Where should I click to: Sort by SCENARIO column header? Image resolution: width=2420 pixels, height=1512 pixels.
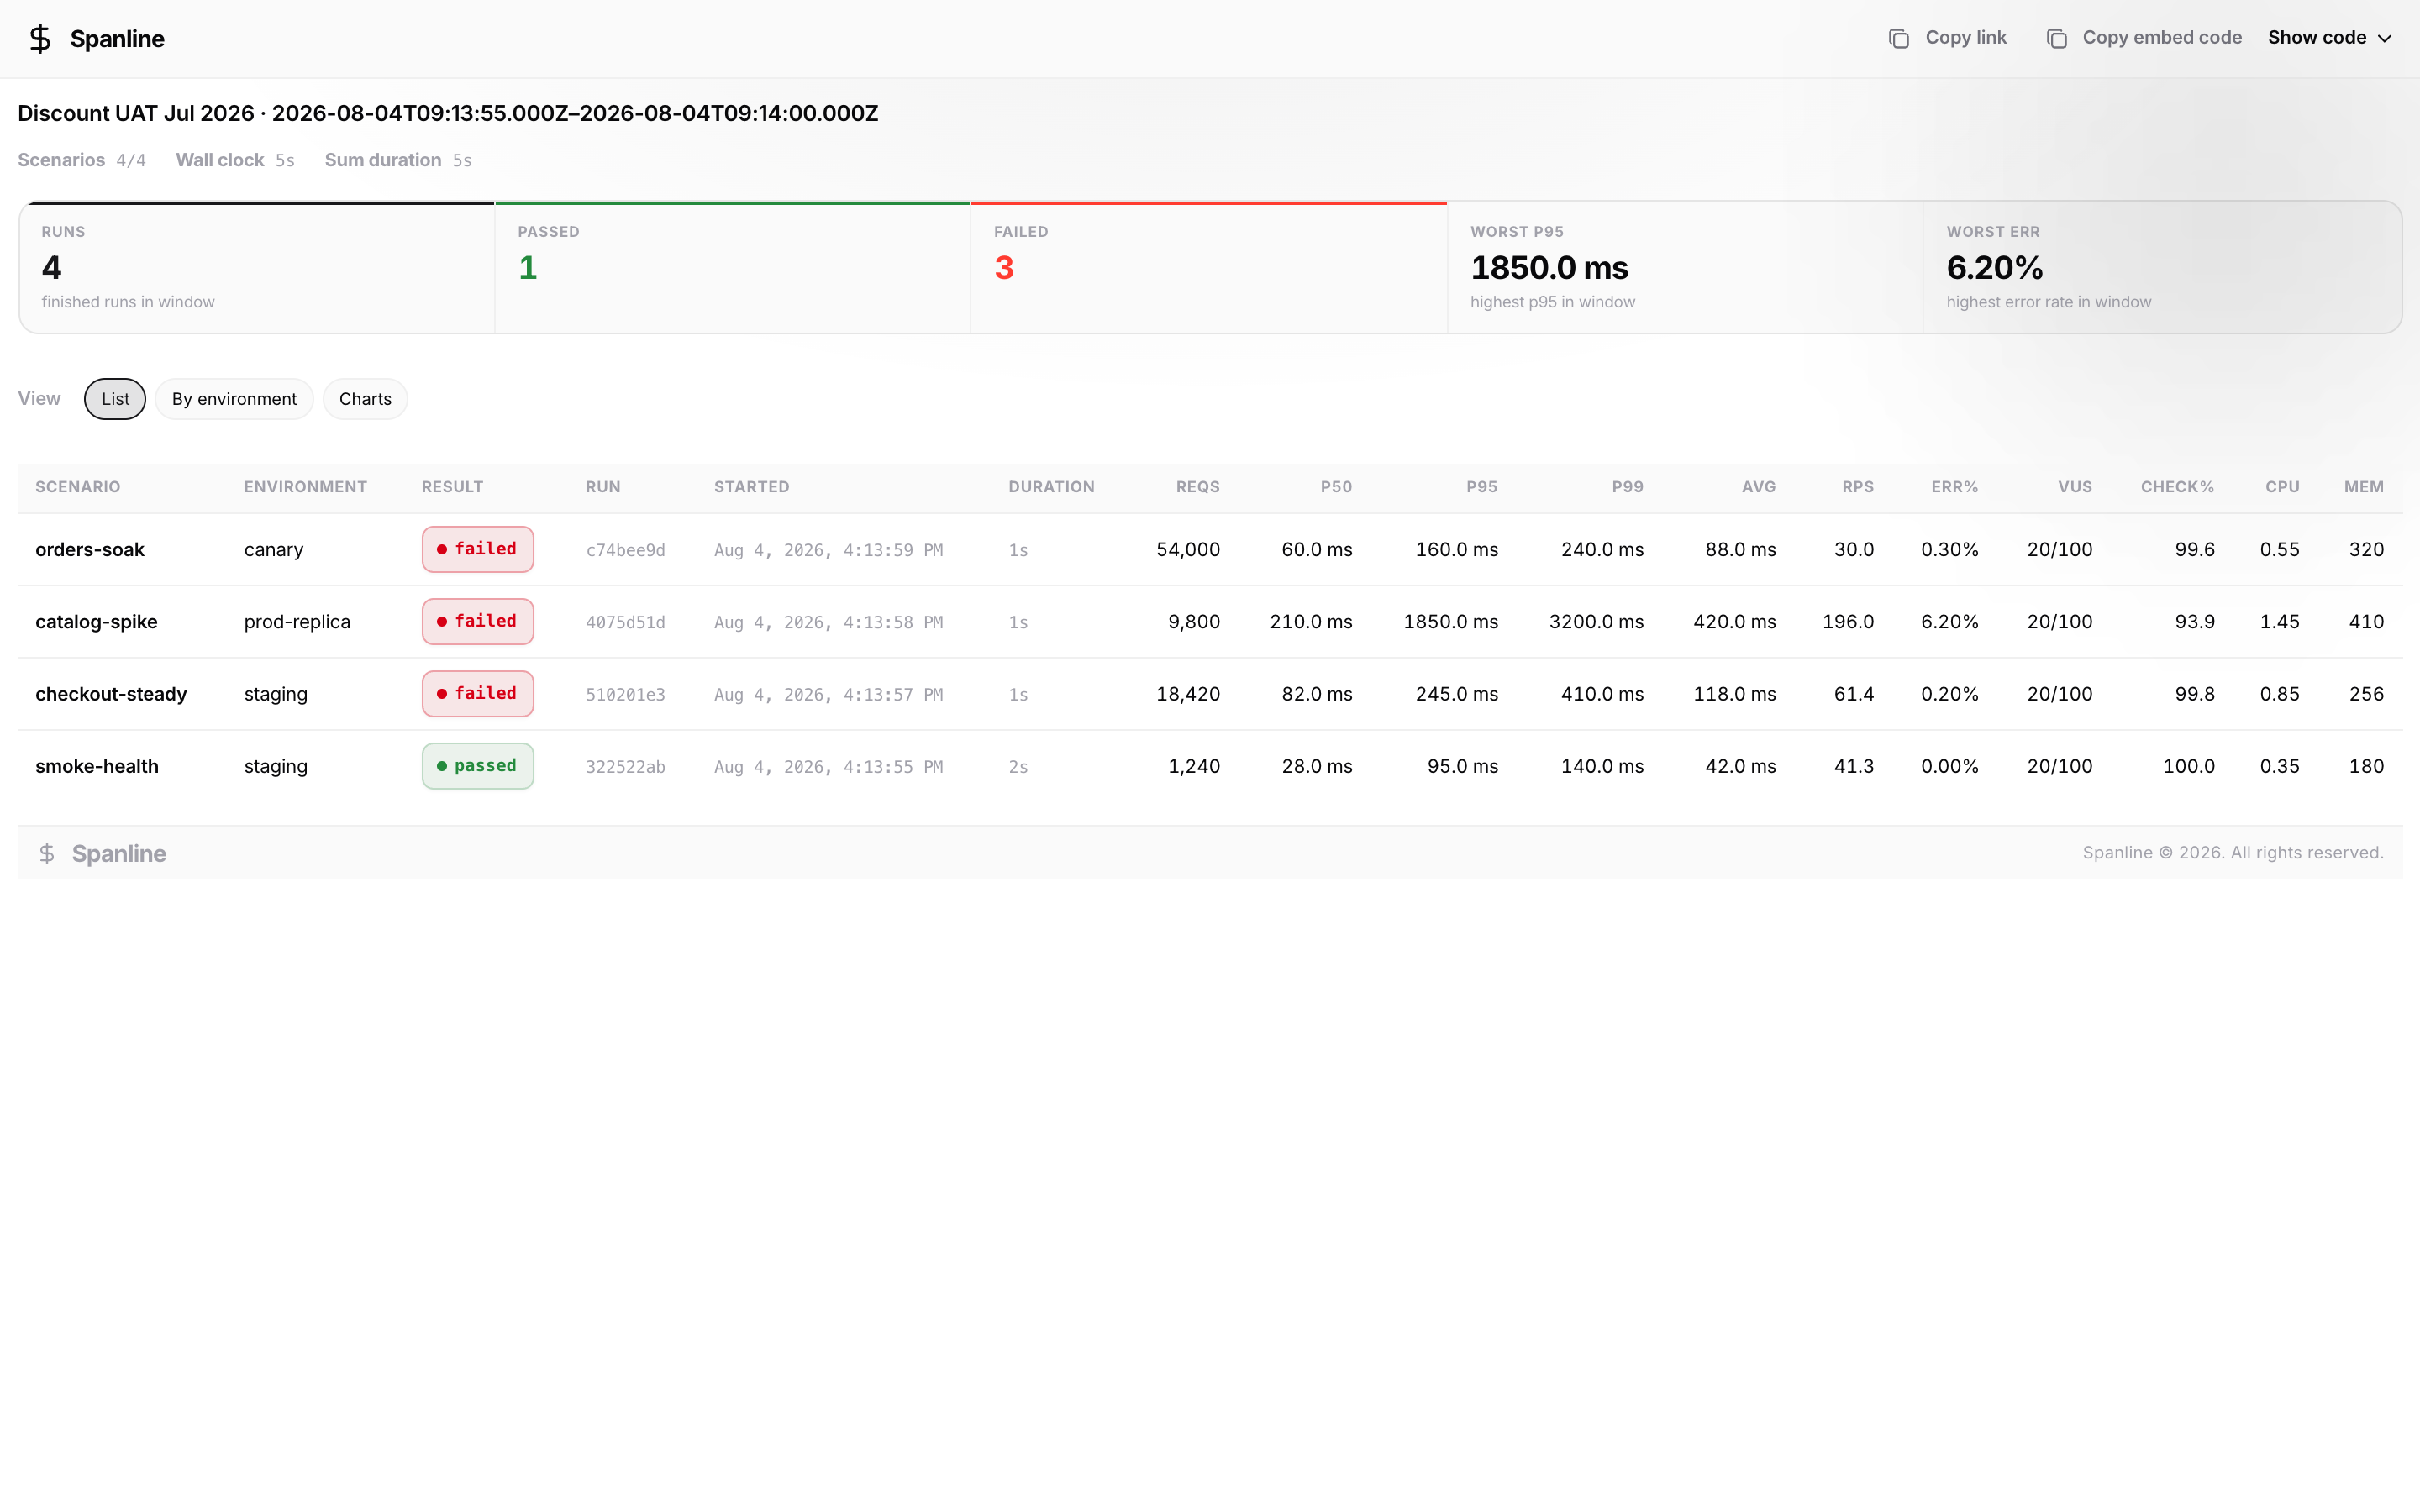[x=78, y=487]
